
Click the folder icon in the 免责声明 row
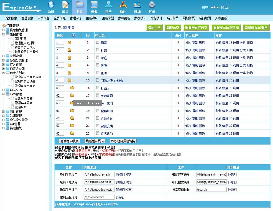coord(72,95)
